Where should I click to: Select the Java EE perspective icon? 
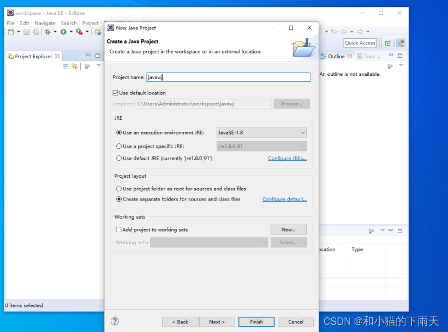[x=400, y=42]
